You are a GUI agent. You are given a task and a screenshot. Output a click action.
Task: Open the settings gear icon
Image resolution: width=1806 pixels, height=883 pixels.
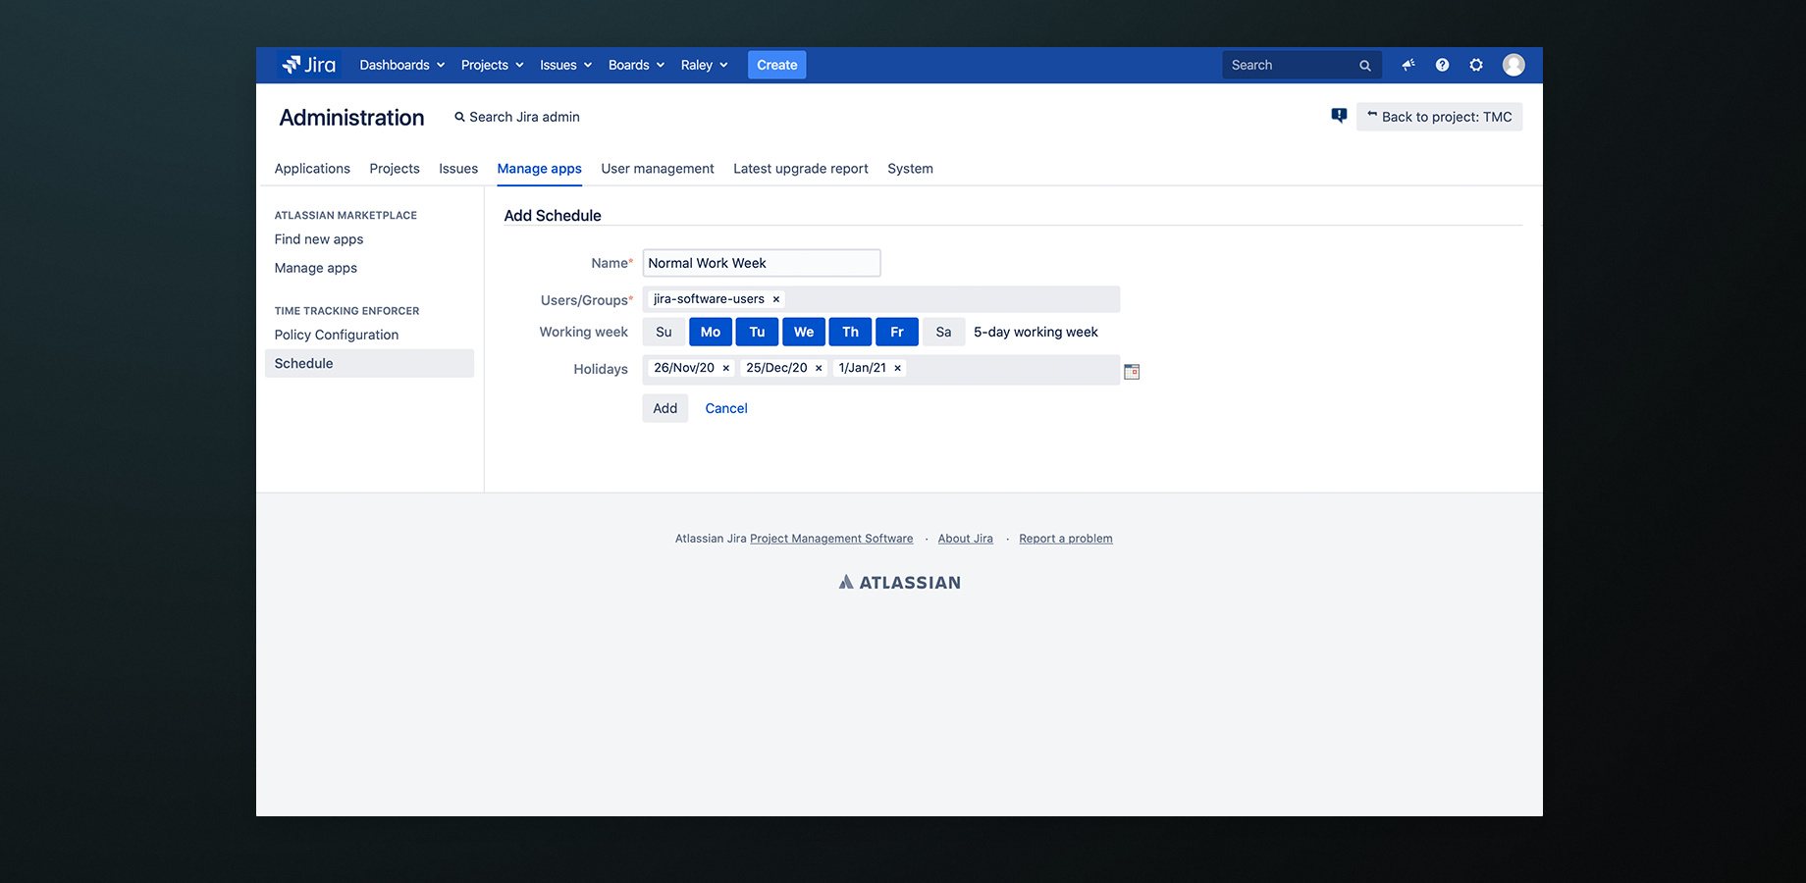click(1476, 65)
